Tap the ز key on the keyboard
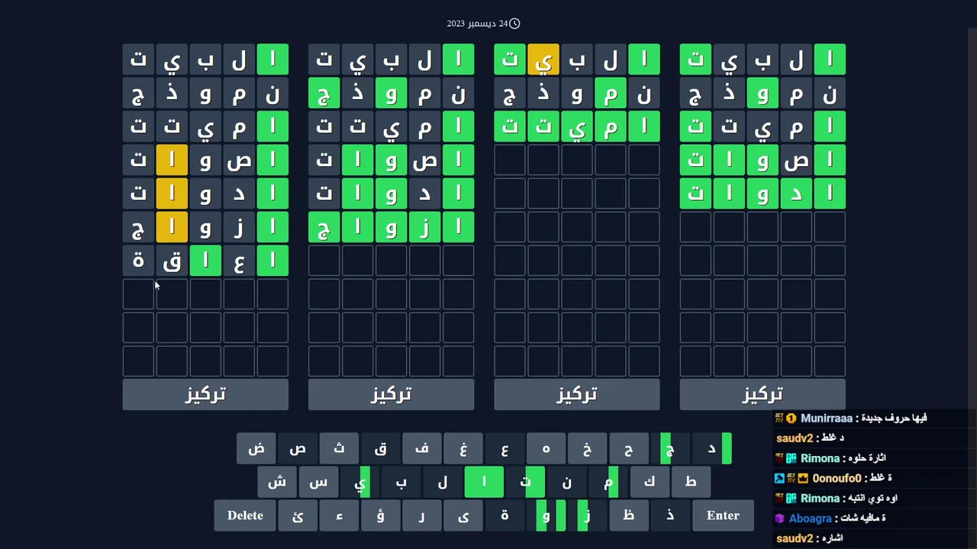977x549 pixels. click(587, 515)
